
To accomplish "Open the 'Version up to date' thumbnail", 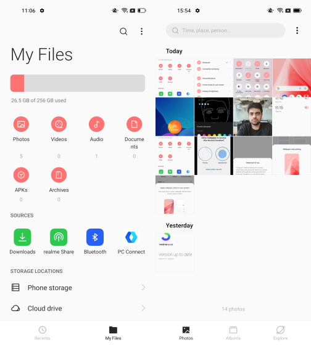I will pos(175,253).
